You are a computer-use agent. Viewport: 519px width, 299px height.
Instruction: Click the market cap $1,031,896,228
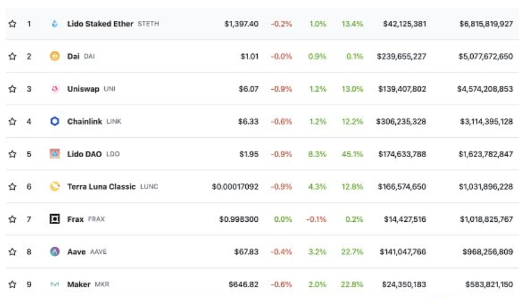(486, 187)
